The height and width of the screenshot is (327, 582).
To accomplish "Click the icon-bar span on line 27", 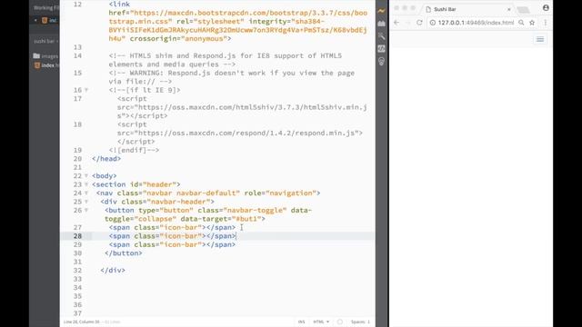I will pyautogui.click(x=172, y=227).
